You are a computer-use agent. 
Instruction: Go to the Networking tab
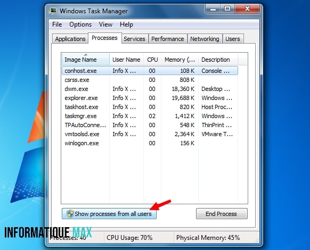coord(205,39)
